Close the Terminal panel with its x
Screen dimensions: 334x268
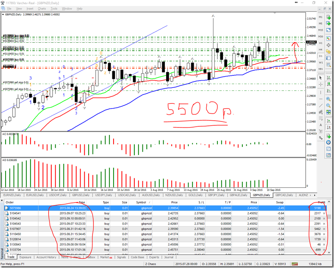click(x=2, y=201)
